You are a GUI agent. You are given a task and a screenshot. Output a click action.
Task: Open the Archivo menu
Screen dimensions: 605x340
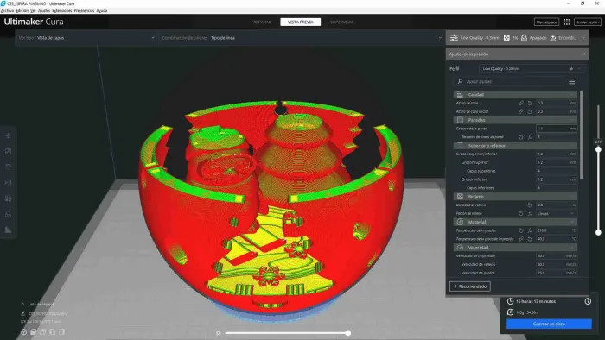(7, 10)
